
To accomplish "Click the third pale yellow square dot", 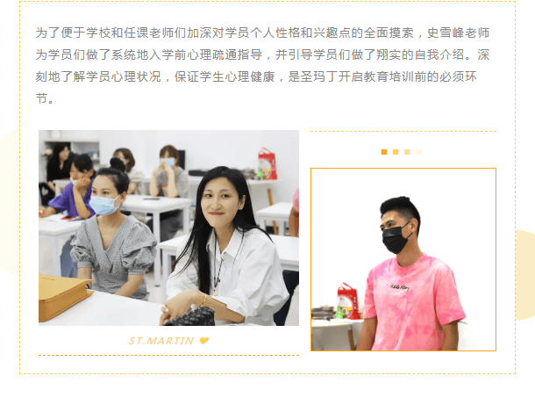I will [407, 152].
